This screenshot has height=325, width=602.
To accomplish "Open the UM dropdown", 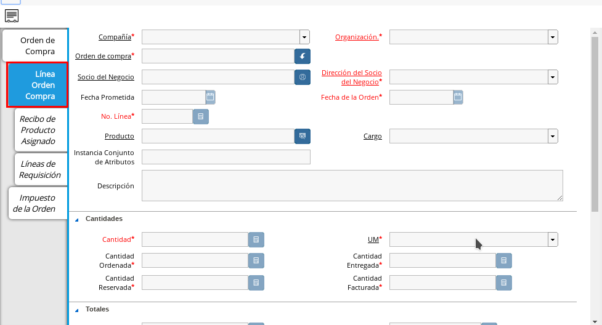I will click(553, 239).
